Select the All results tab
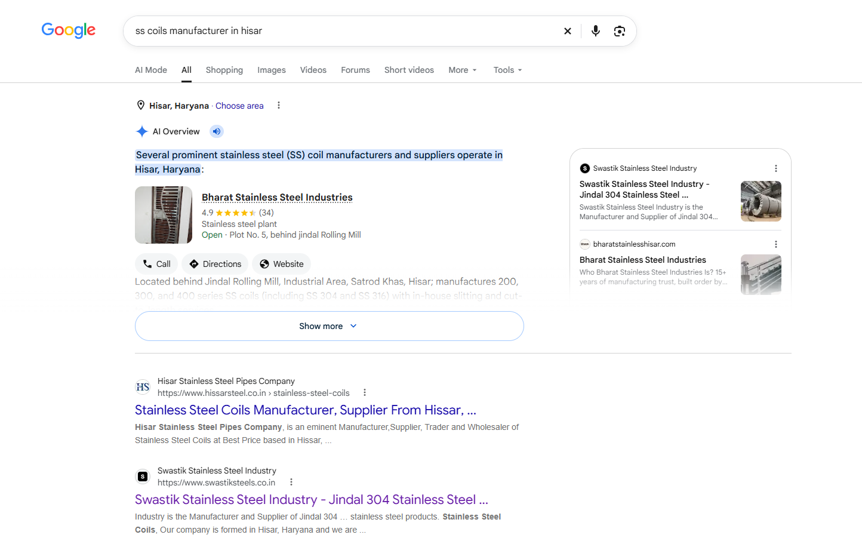862x544 pixels. pyautogui.click(x=187, y=70)
